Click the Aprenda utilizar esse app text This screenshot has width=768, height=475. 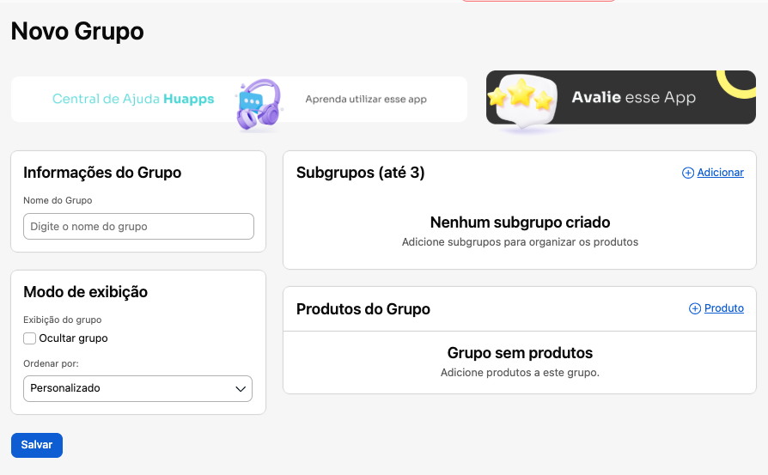point(366,100)
